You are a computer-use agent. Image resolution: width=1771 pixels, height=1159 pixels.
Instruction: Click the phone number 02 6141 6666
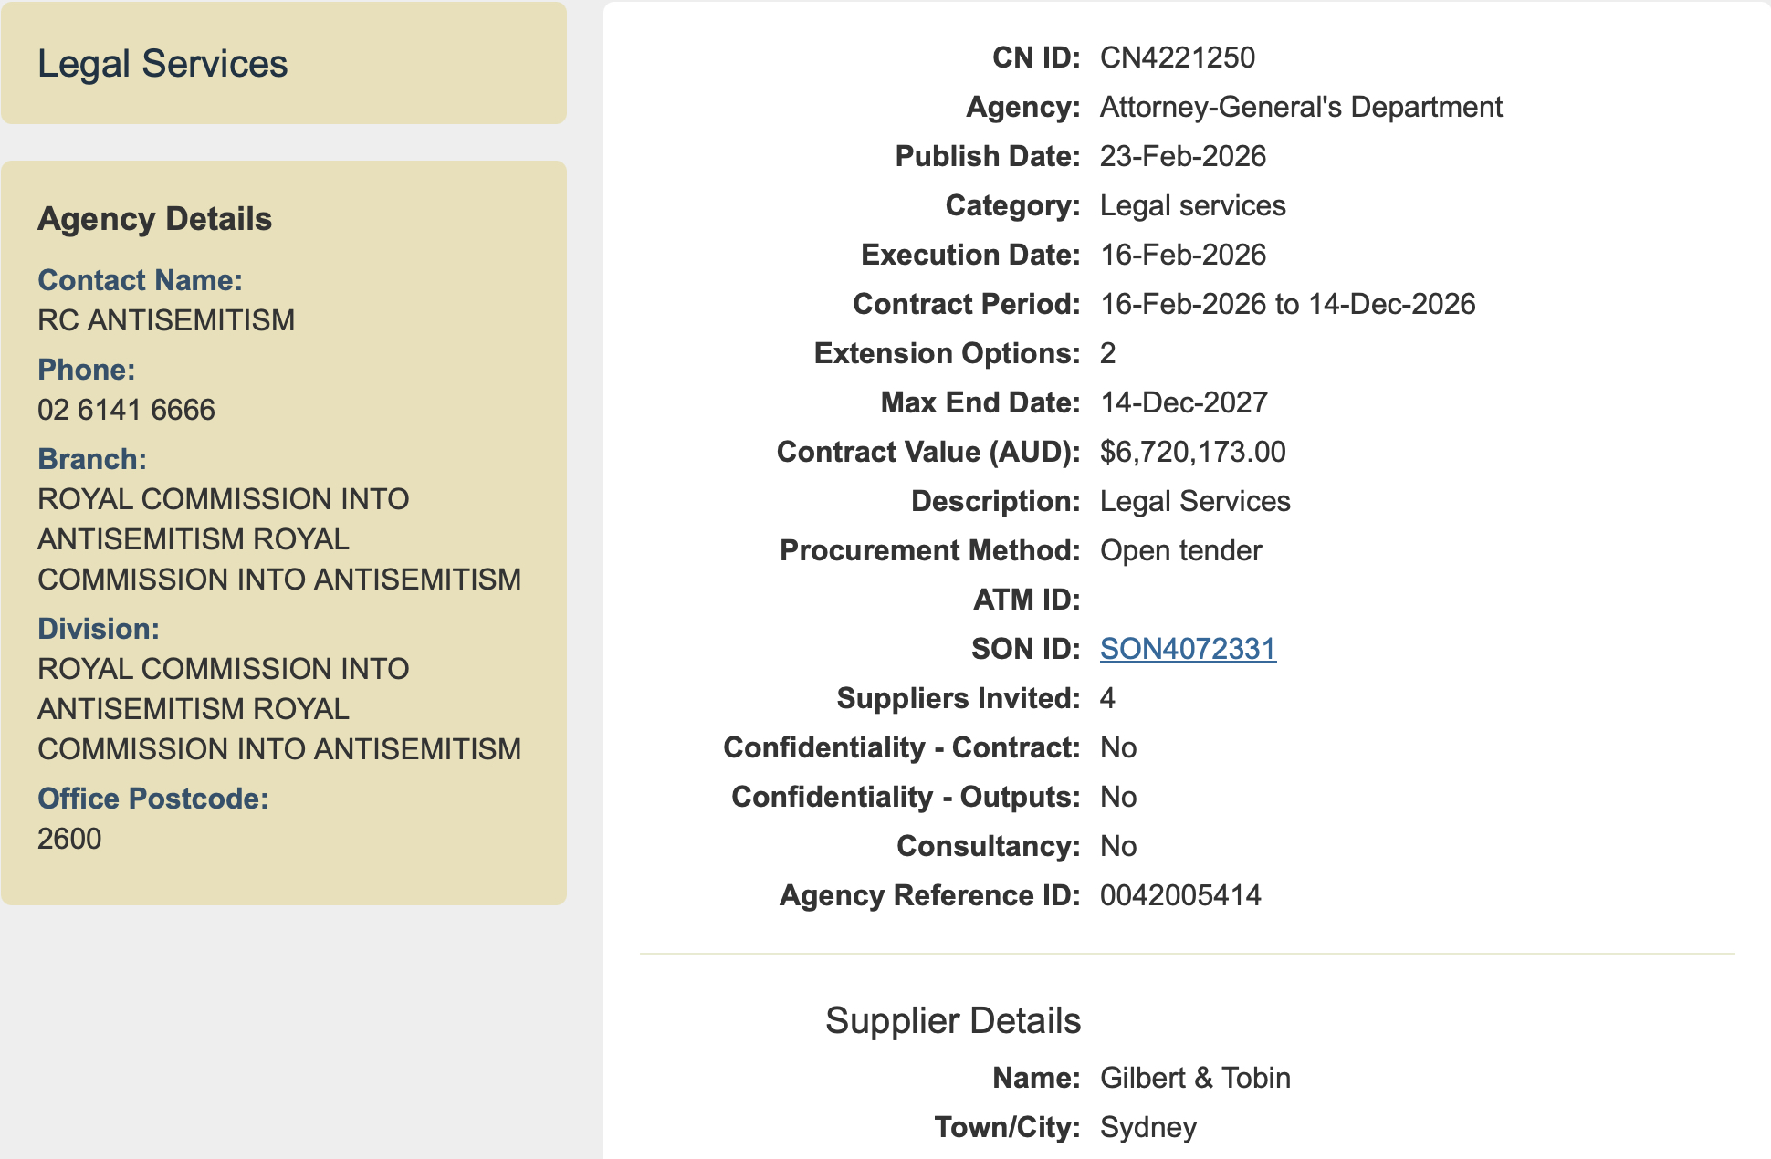pos(126,410)
